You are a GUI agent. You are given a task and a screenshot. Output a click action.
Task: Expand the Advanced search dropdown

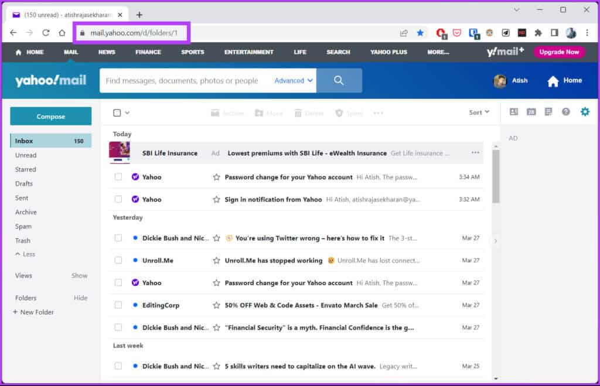point(294,81)
